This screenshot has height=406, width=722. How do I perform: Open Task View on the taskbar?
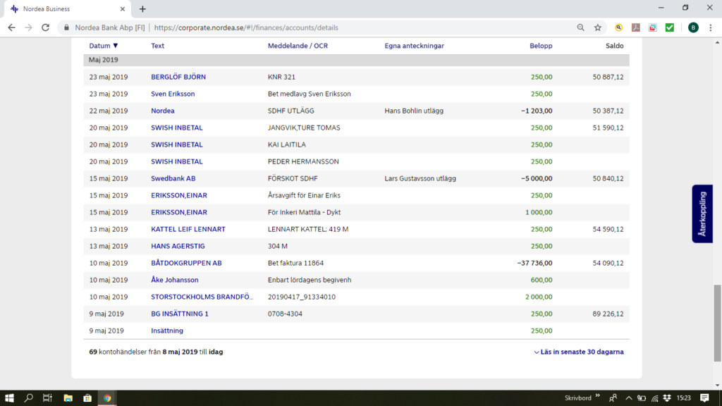tap(47, 398)
